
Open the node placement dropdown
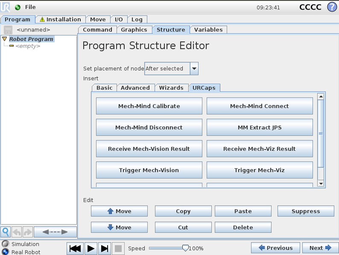click(194, 68)
